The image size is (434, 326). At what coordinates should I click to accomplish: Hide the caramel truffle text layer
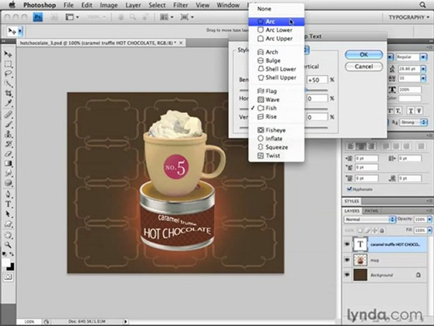coord(347,244)
